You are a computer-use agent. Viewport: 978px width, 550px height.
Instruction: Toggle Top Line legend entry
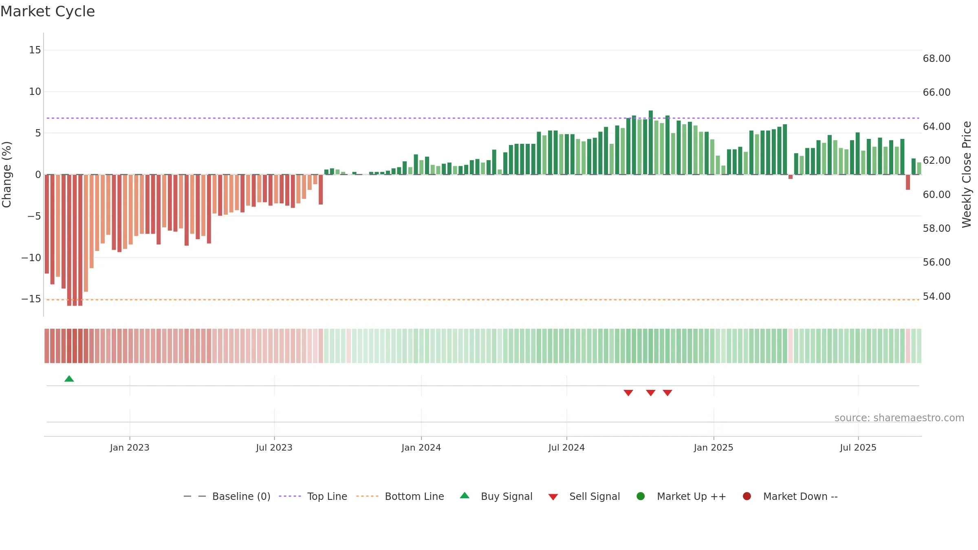(x=313, y=496)
